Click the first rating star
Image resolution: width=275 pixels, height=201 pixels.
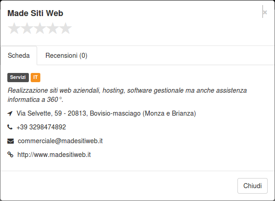pos(14,28)
